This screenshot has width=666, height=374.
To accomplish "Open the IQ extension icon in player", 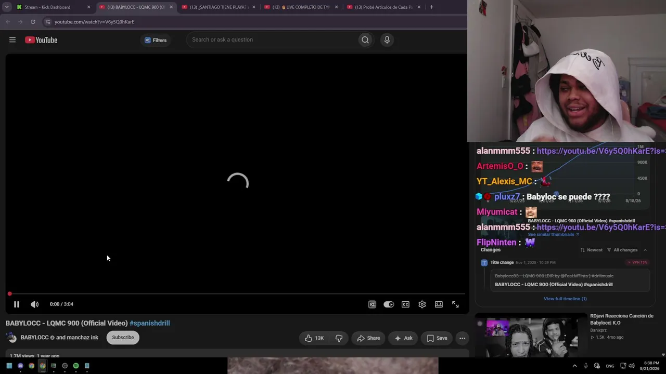I will point(372,304).
